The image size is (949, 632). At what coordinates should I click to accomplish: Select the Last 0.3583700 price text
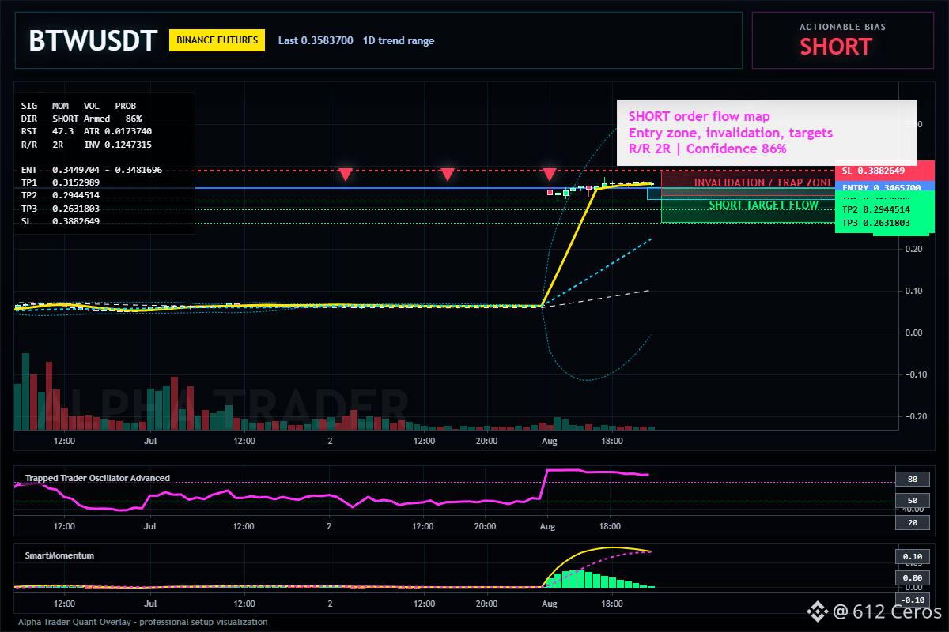point(316,40)
